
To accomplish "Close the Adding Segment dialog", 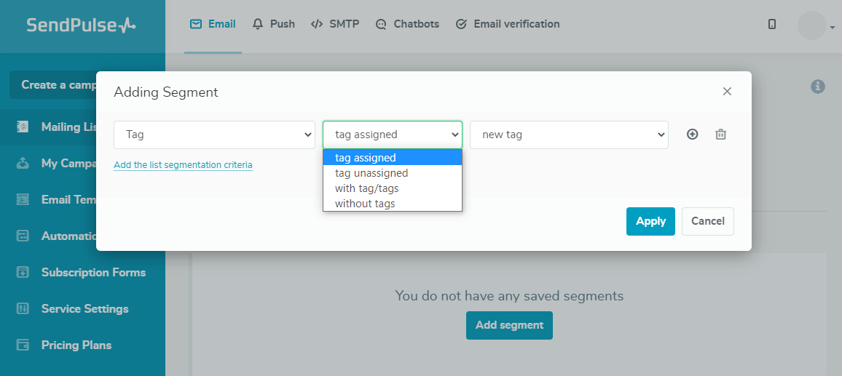I will 726,92.
